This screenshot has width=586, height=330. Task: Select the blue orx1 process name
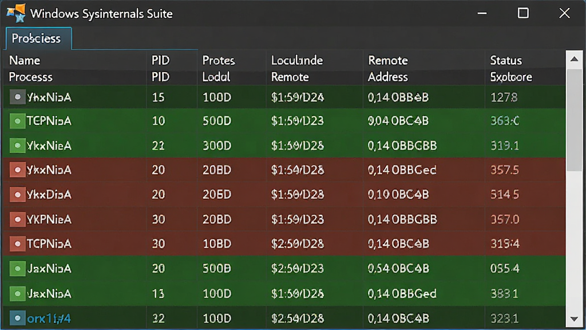click(49, 319)
